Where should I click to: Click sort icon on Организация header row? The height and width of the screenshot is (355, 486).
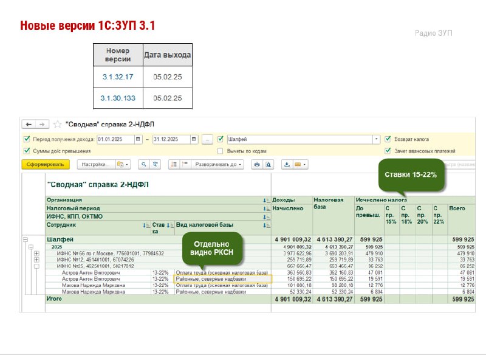[266, 200]
